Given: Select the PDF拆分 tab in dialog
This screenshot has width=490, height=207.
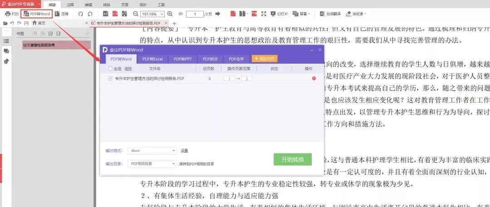Looking at the screenshot, I should tap(210, 59).
